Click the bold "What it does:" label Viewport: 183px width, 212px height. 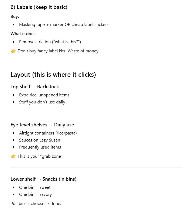coord(23,34)
